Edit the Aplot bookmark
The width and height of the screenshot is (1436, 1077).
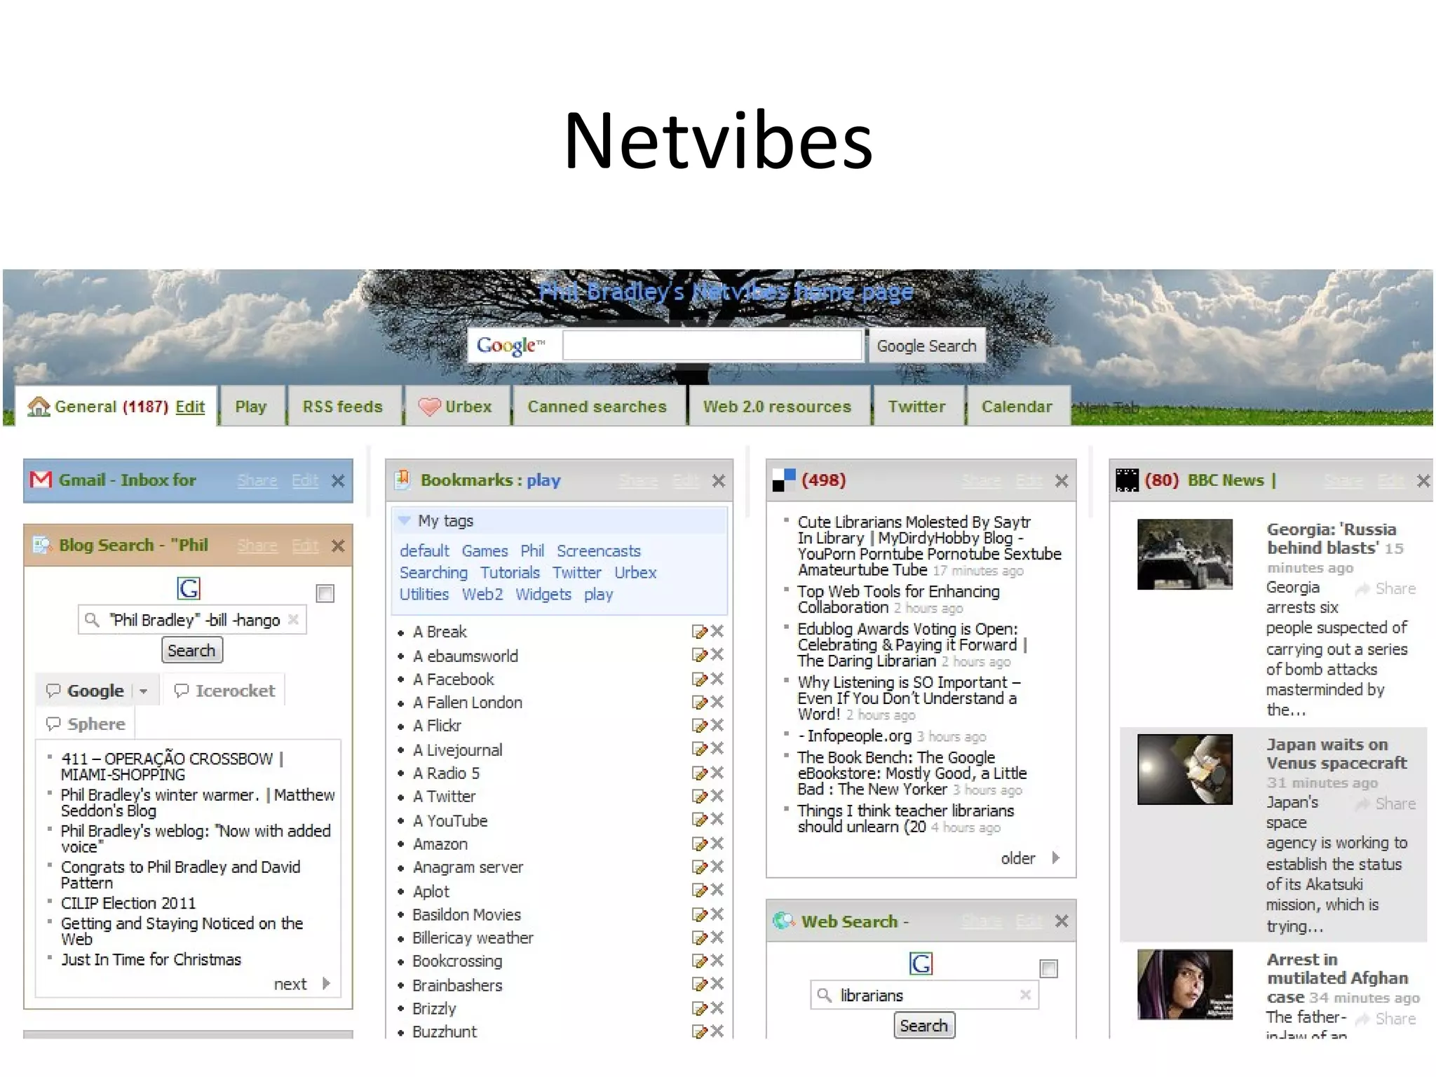699,890
